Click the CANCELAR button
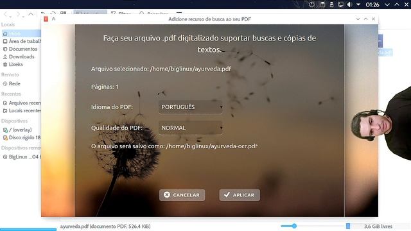The height and width of the screenshot is (231, 411). [x=182, y=195]
